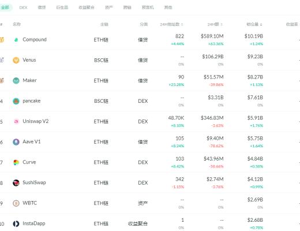Click the 48.70K address count for Uniswap

click(x=176, y=118)
